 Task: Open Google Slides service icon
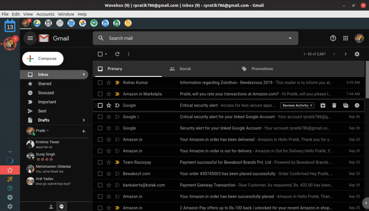128,23
